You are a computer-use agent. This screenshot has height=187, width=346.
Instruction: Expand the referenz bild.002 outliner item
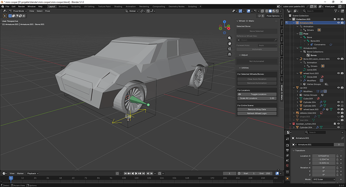[294, 113]
